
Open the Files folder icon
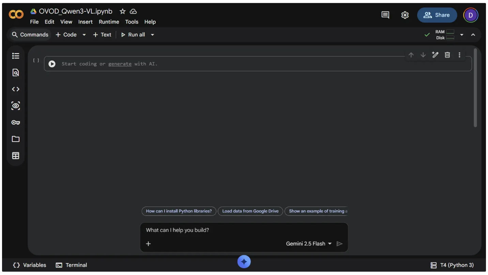16,139
